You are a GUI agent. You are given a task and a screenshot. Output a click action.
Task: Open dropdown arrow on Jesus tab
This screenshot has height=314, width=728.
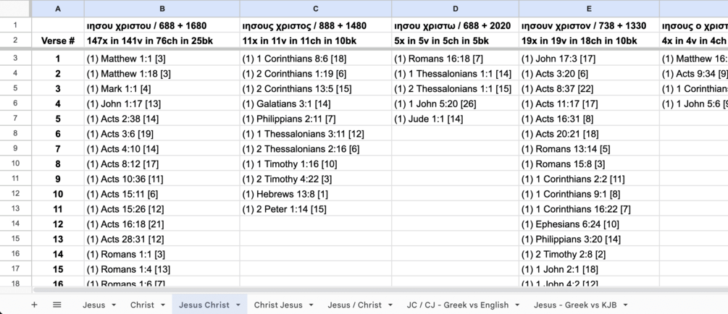point(114,305)
